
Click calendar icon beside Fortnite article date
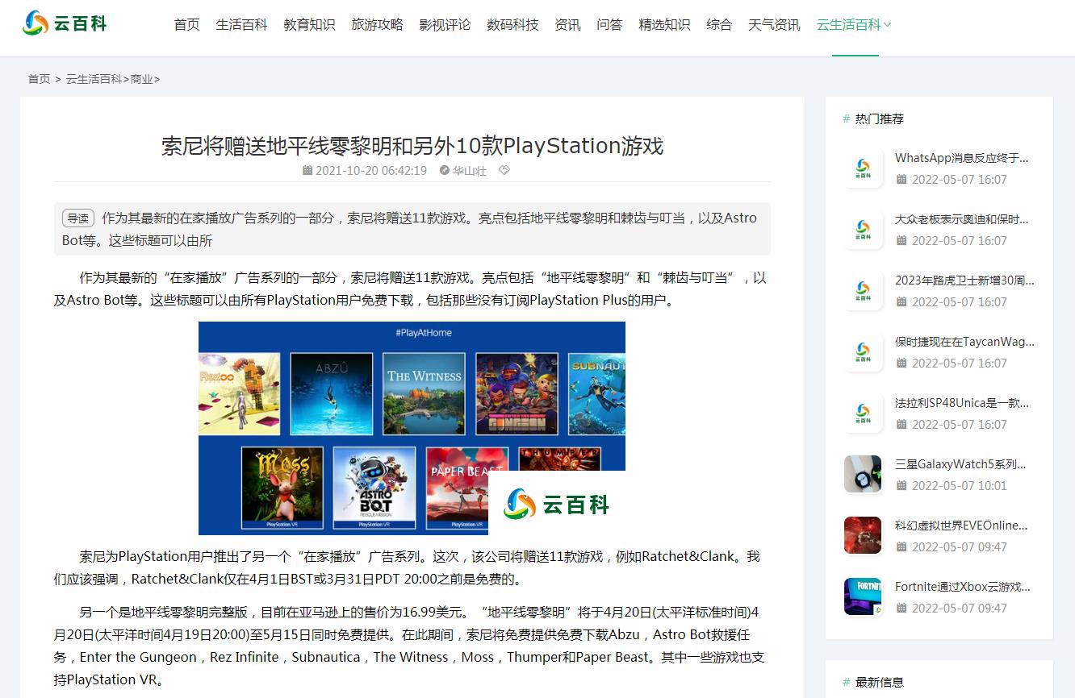point(901,608)
